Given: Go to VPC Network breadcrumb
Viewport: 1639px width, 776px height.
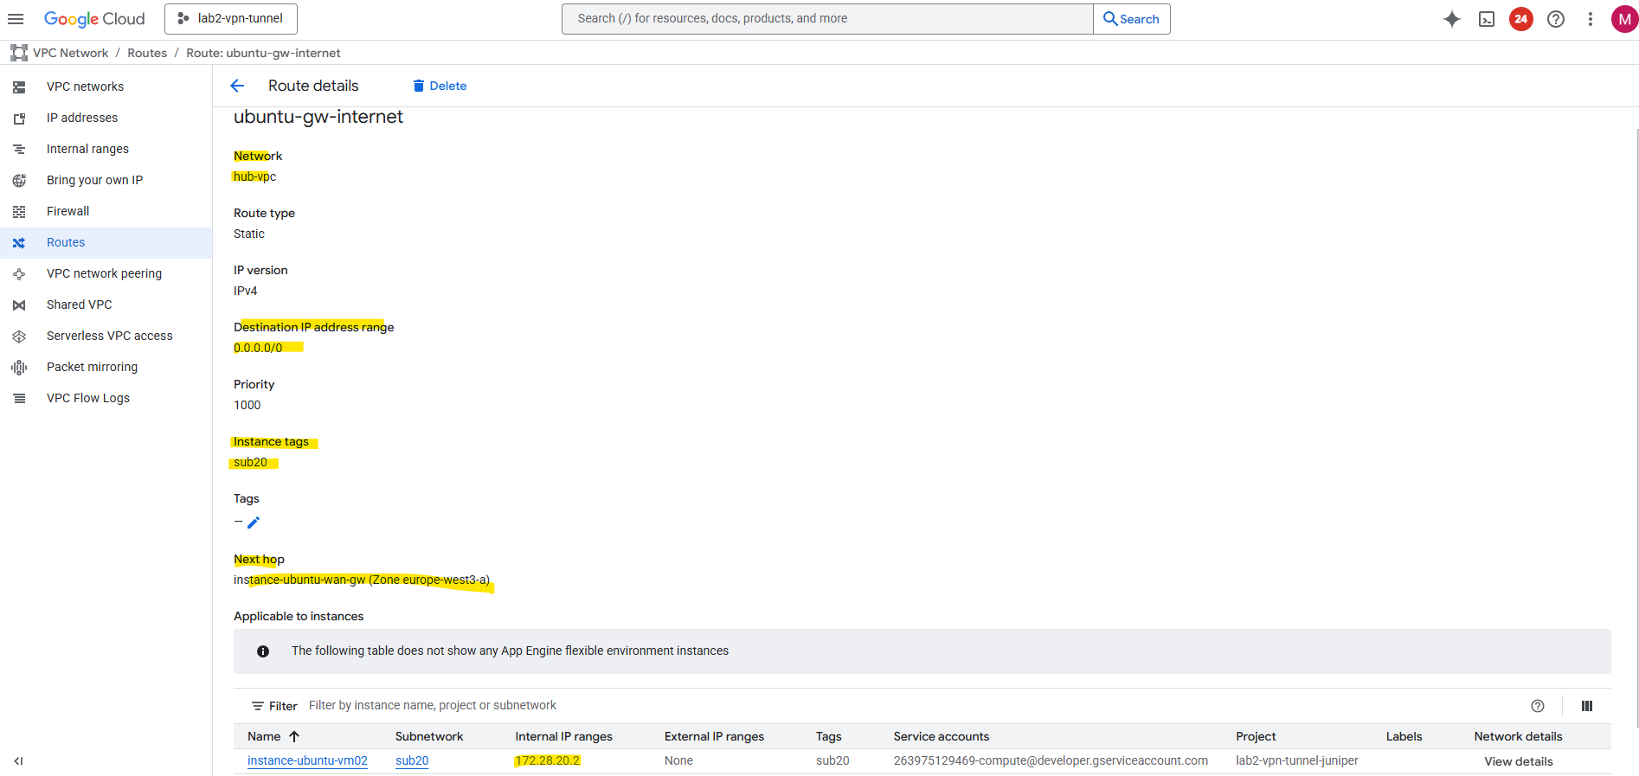Looking at the screenshot, I should (x=71, y=53).
